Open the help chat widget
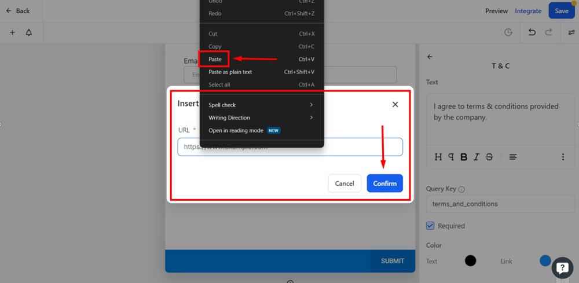579x283 pixels. tap(562, 267)
